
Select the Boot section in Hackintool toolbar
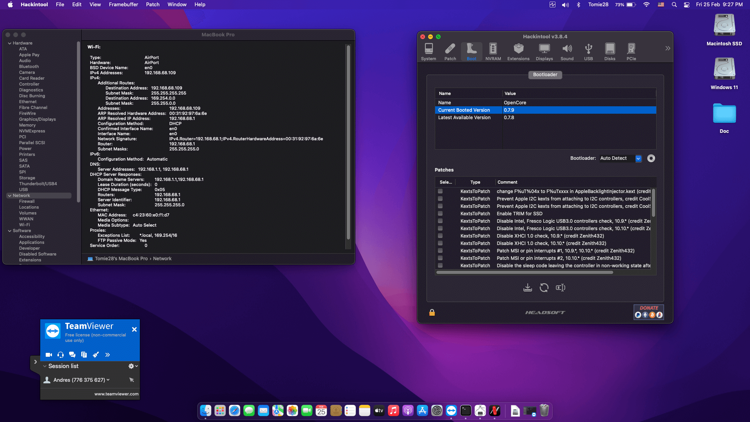pyautogui.click(x=471, y=52)
